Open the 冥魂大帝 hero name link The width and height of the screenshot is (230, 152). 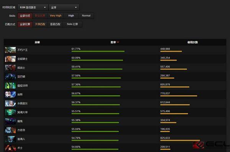[23, 112]
